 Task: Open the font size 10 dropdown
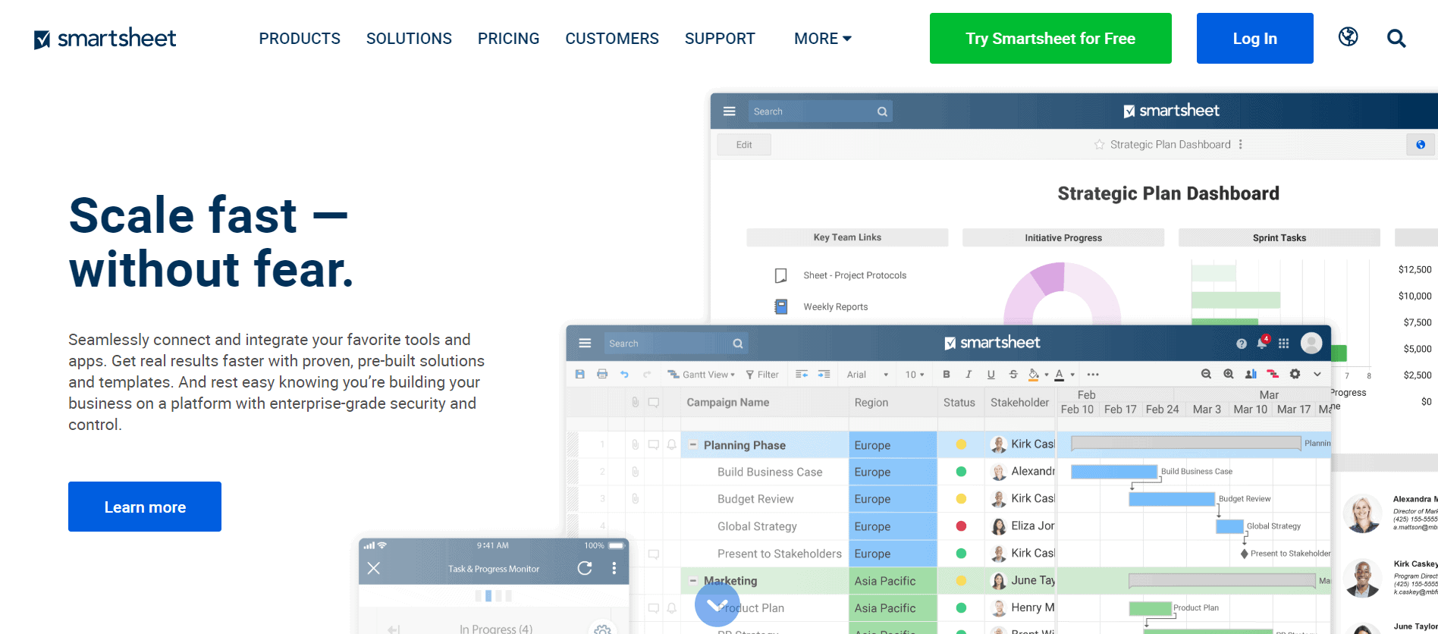915,375
